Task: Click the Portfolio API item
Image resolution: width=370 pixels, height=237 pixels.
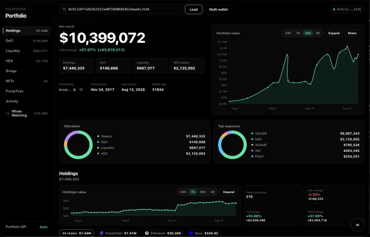Action: point(27,227)
